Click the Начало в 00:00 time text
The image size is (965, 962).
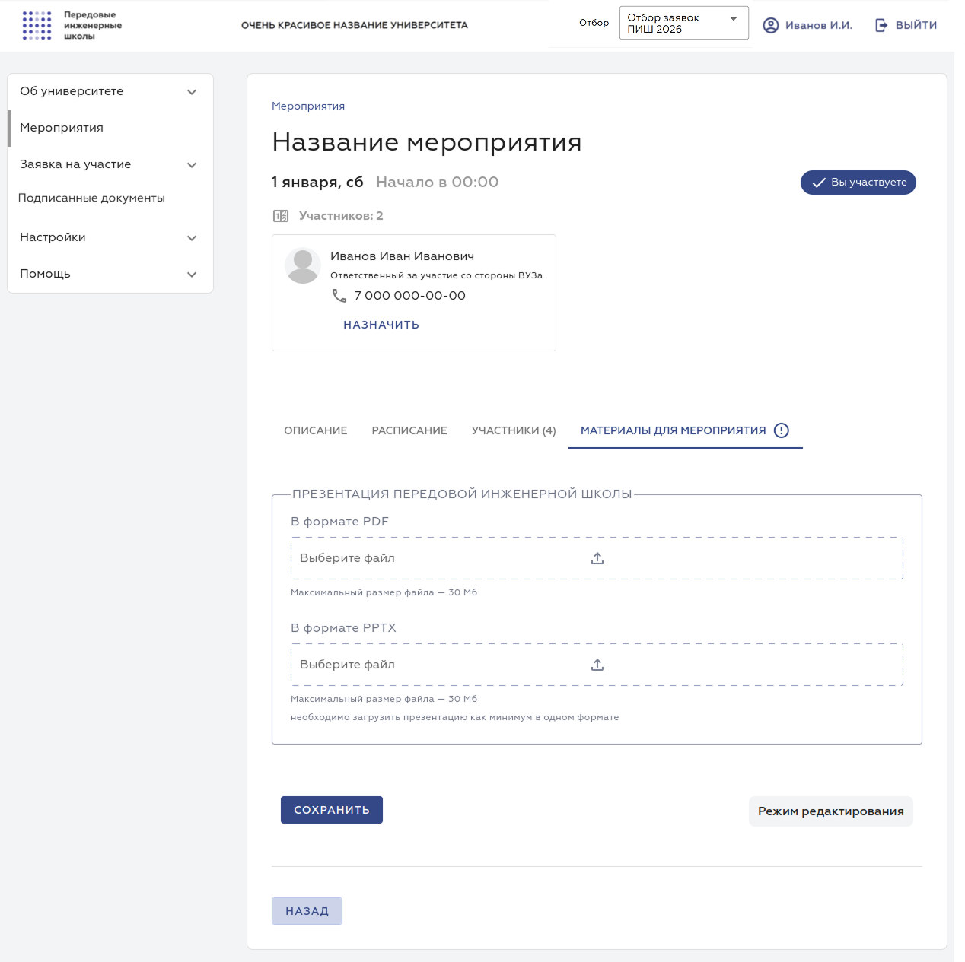pos(438,183)
